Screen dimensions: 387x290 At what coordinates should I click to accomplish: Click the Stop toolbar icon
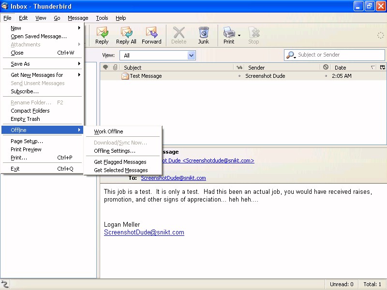(x=253, y=35)
